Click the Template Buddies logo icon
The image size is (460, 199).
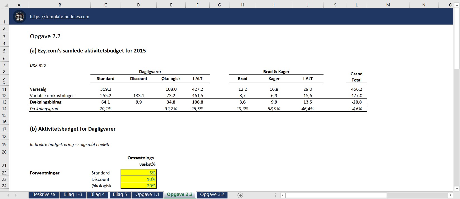[20, 16]
